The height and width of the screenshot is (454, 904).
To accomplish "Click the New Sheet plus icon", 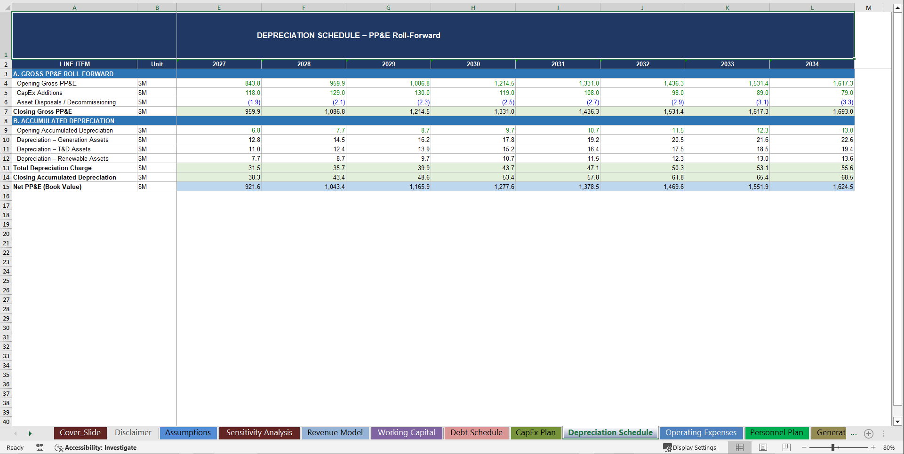I will coord(869,433).
